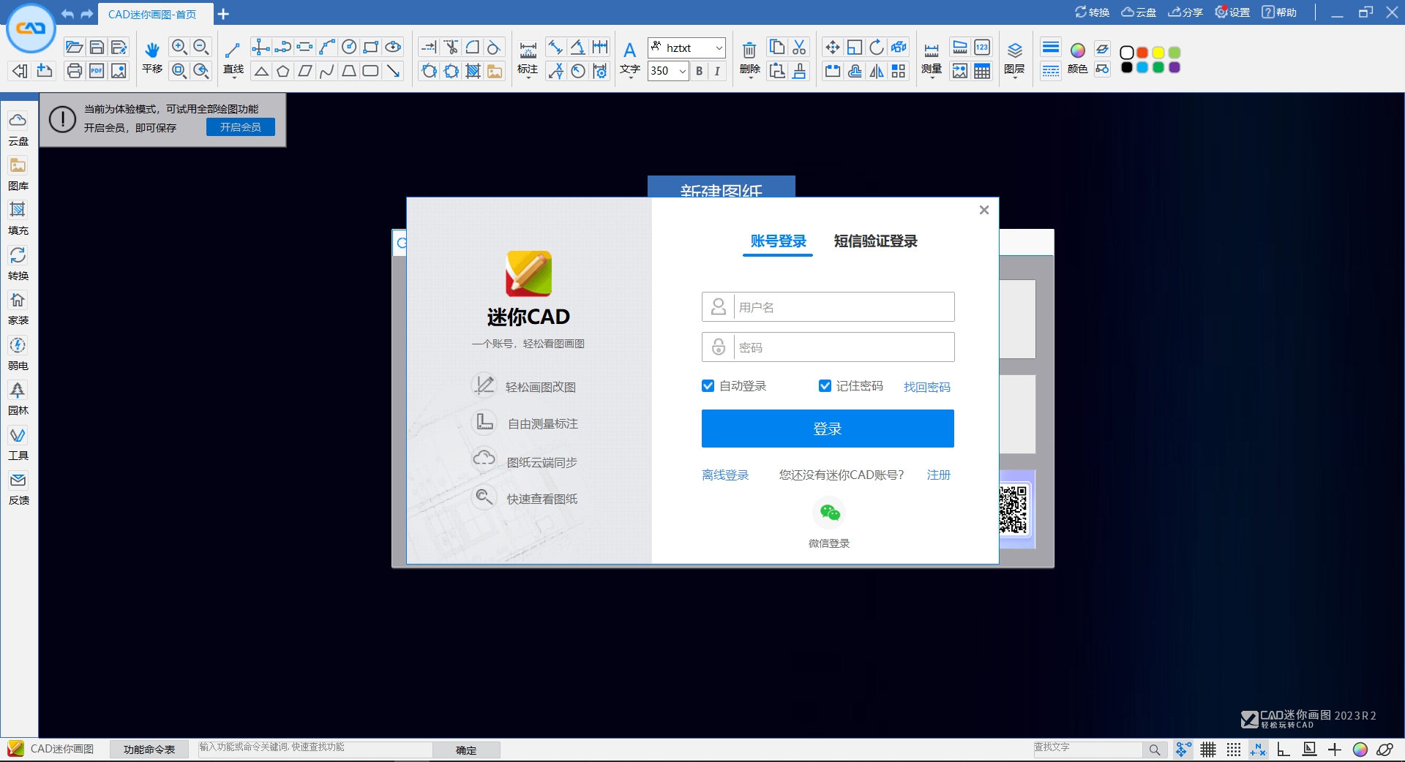Click the Save disk icon in toolbar

pyautogui.click(x=97, y=48)
